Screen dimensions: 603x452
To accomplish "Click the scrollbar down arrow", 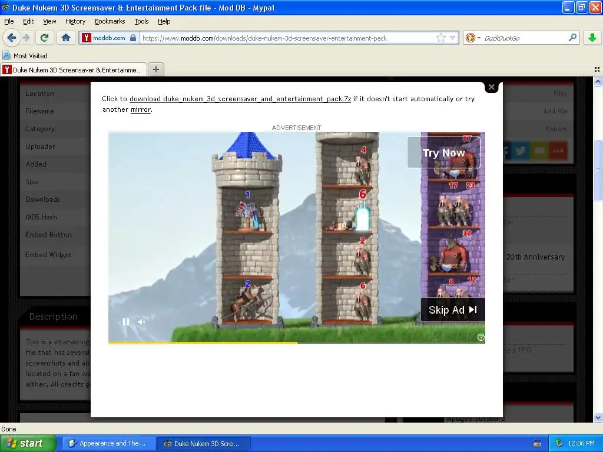I will (x=598, y=417).
